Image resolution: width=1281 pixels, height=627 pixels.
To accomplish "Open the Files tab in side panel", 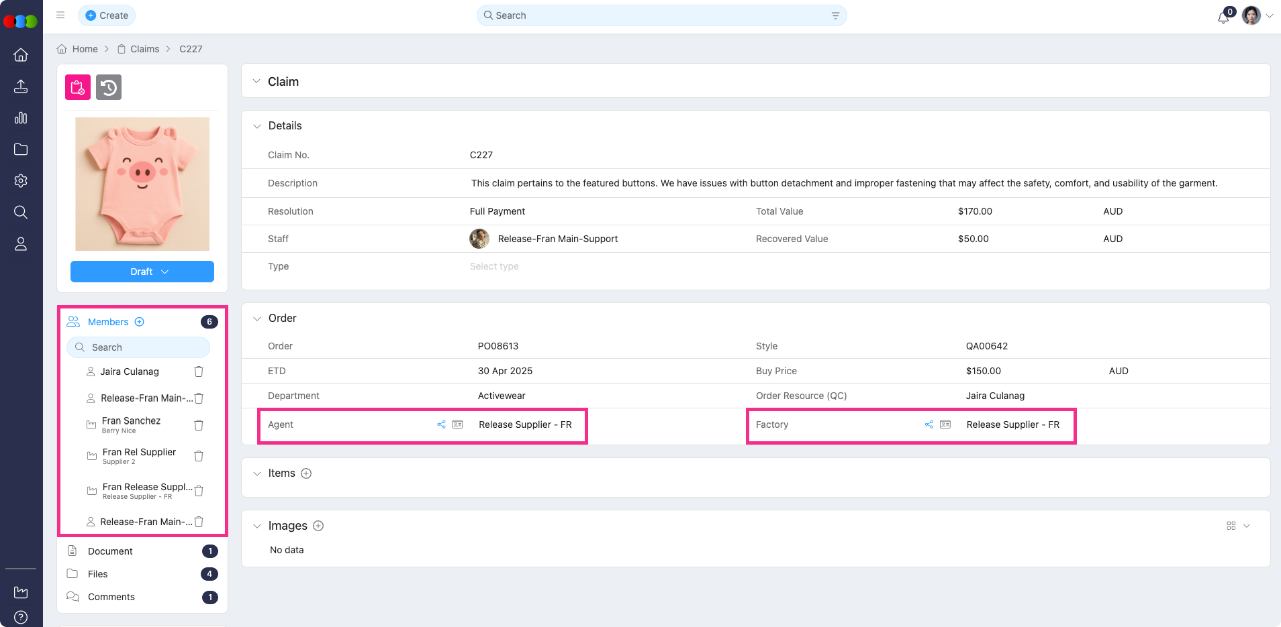I will pos(98,574).
